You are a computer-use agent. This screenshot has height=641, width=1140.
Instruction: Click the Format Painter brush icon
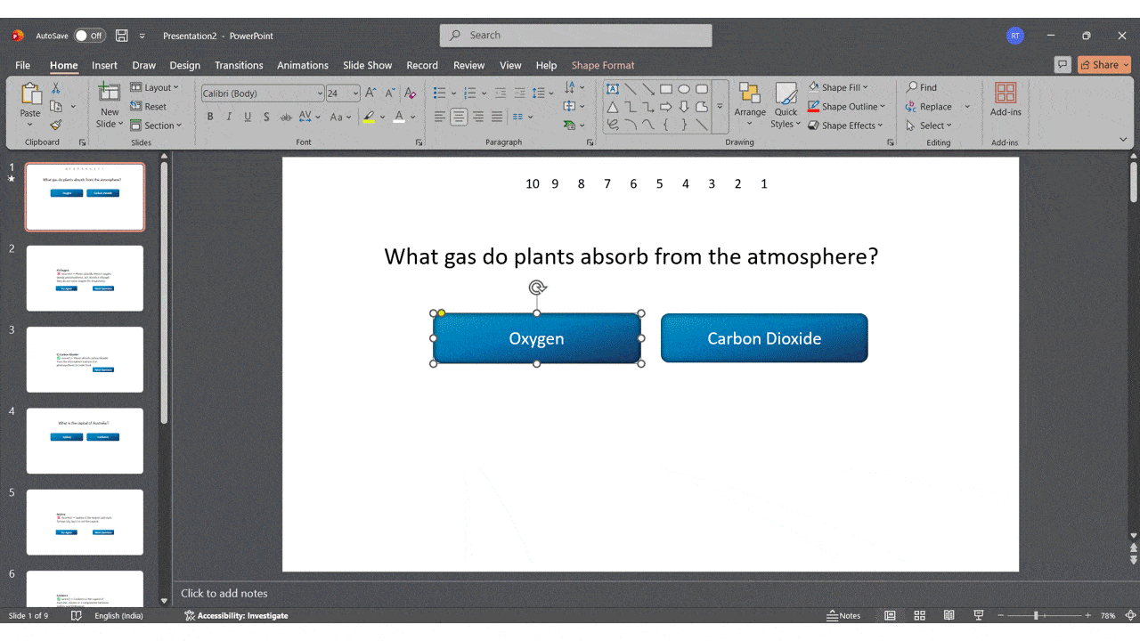point(55,126)
